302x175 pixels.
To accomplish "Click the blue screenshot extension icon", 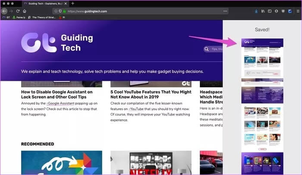I will [289, 11].
